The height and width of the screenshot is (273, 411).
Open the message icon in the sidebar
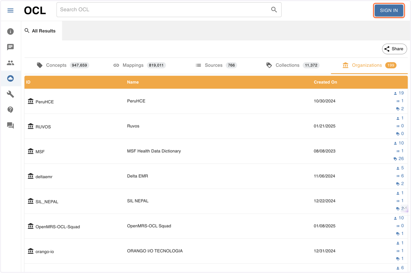11,47
